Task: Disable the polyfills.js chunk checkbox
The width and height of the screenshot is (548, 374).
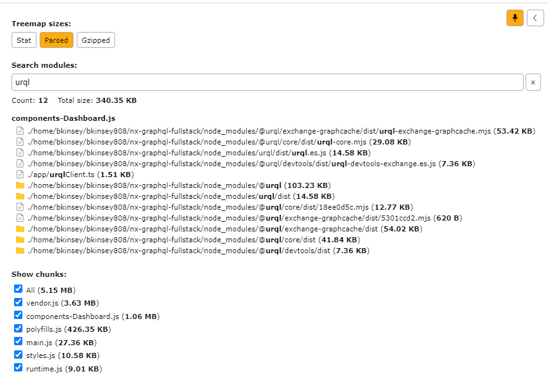Action: pyautogui.click(x=18, y=329)
